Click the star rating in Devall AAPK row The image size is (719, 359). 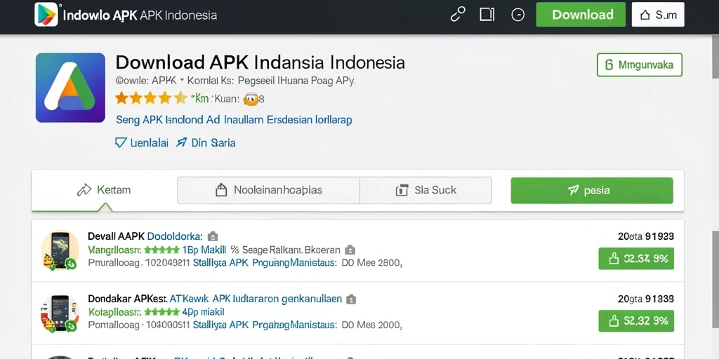pos(162,250)
